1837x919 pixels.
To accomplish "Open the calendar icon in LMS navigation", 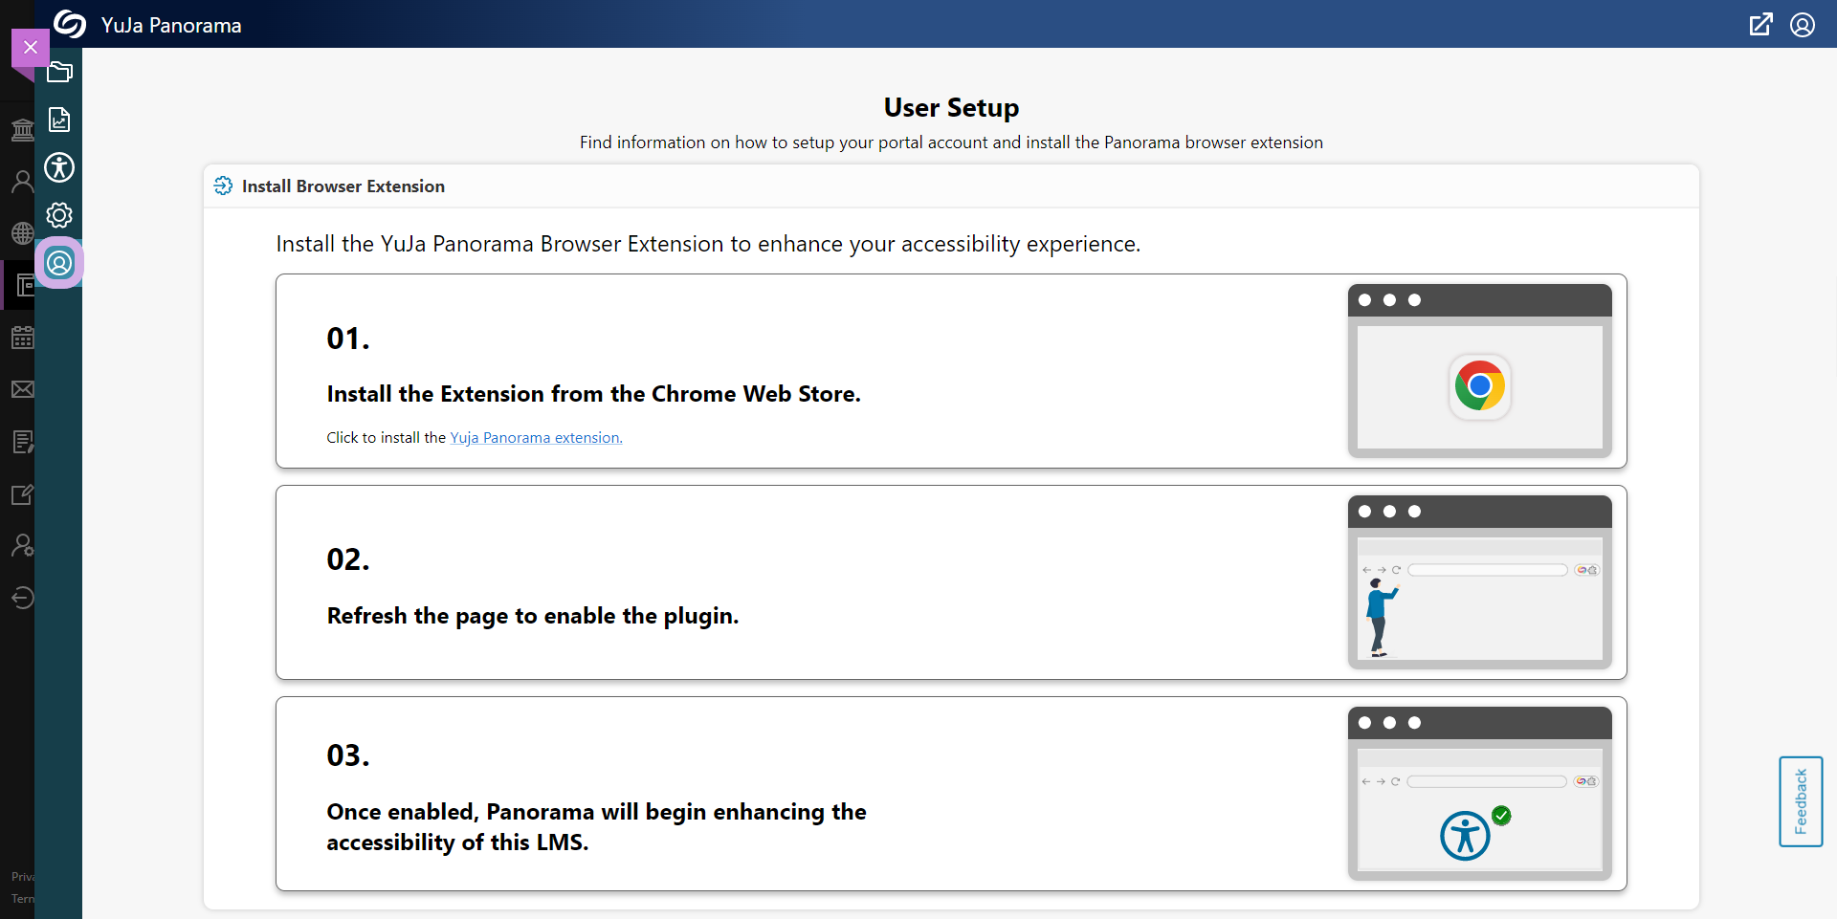I will [22, 338].
